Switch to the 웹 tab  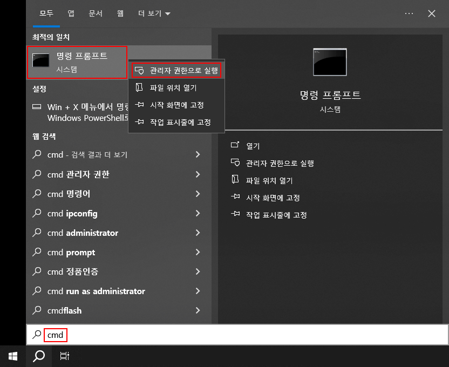(120, 13)
